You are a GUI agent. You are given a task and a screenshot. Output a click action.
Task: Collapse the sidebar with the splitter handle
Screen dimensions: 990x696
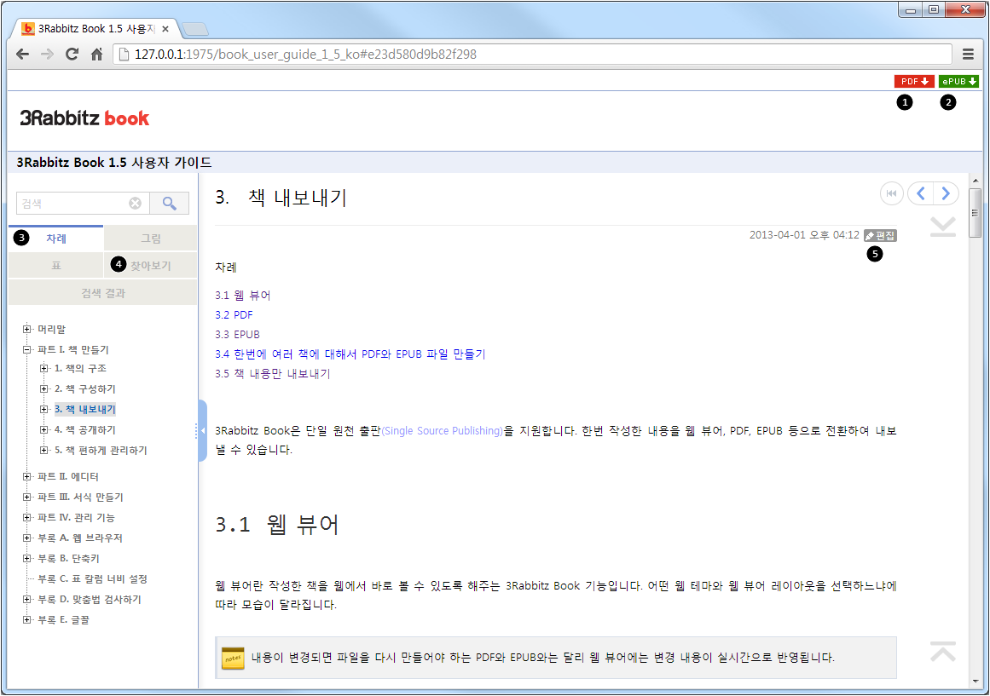(202, 430)
